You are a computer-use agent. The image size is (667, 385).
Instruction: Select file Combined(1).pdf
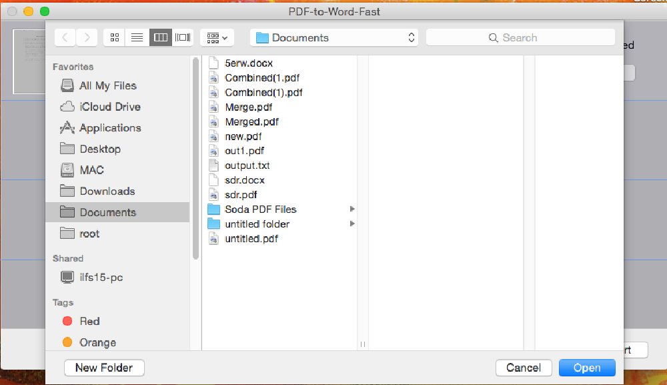tap(281, 92)
